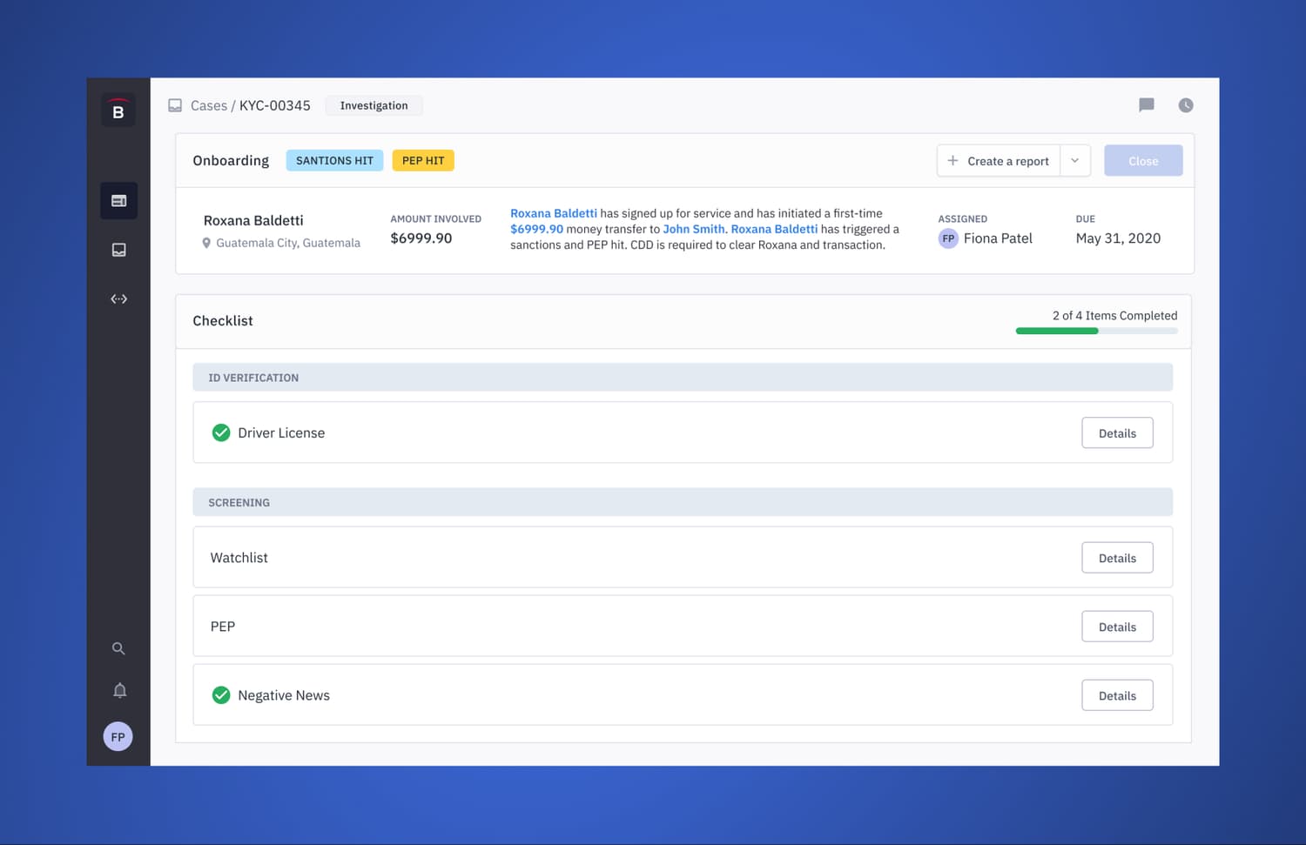This screenshot has width=1306, height=845.
Task: Open the John Smith link
Action: 694,229
